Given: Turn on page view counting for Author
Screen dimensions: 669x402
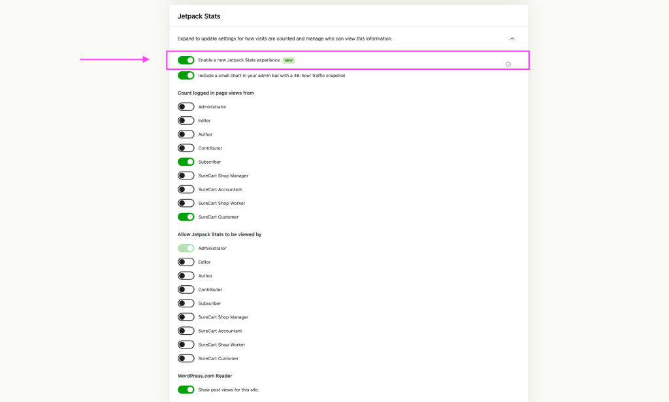Looking at the screenshot, I should click(x=186, y=134).
